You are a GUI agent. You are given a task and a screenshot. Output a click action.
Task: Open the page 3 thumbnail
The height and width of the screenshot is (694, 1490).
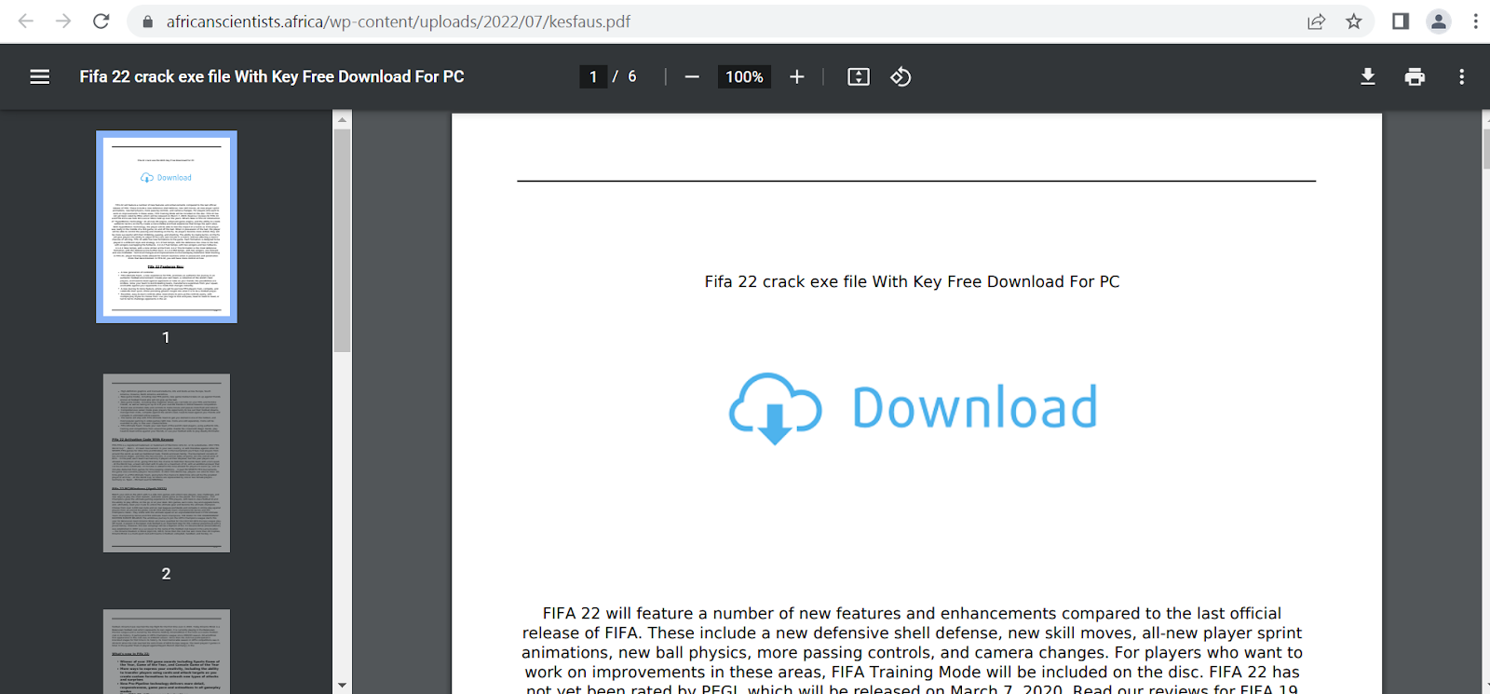tap(167, 652)
